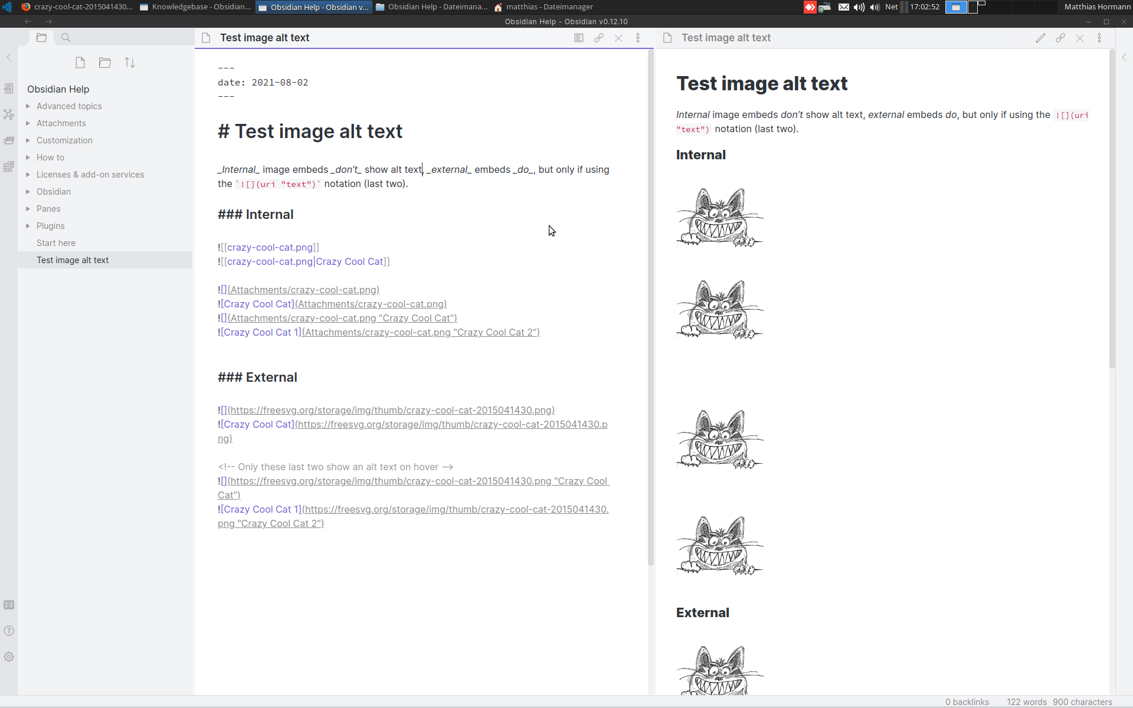Switch preview pane to edit mode pencil icon
The width and height of the screenshot is (1133, 708).
coord(1040,38)
